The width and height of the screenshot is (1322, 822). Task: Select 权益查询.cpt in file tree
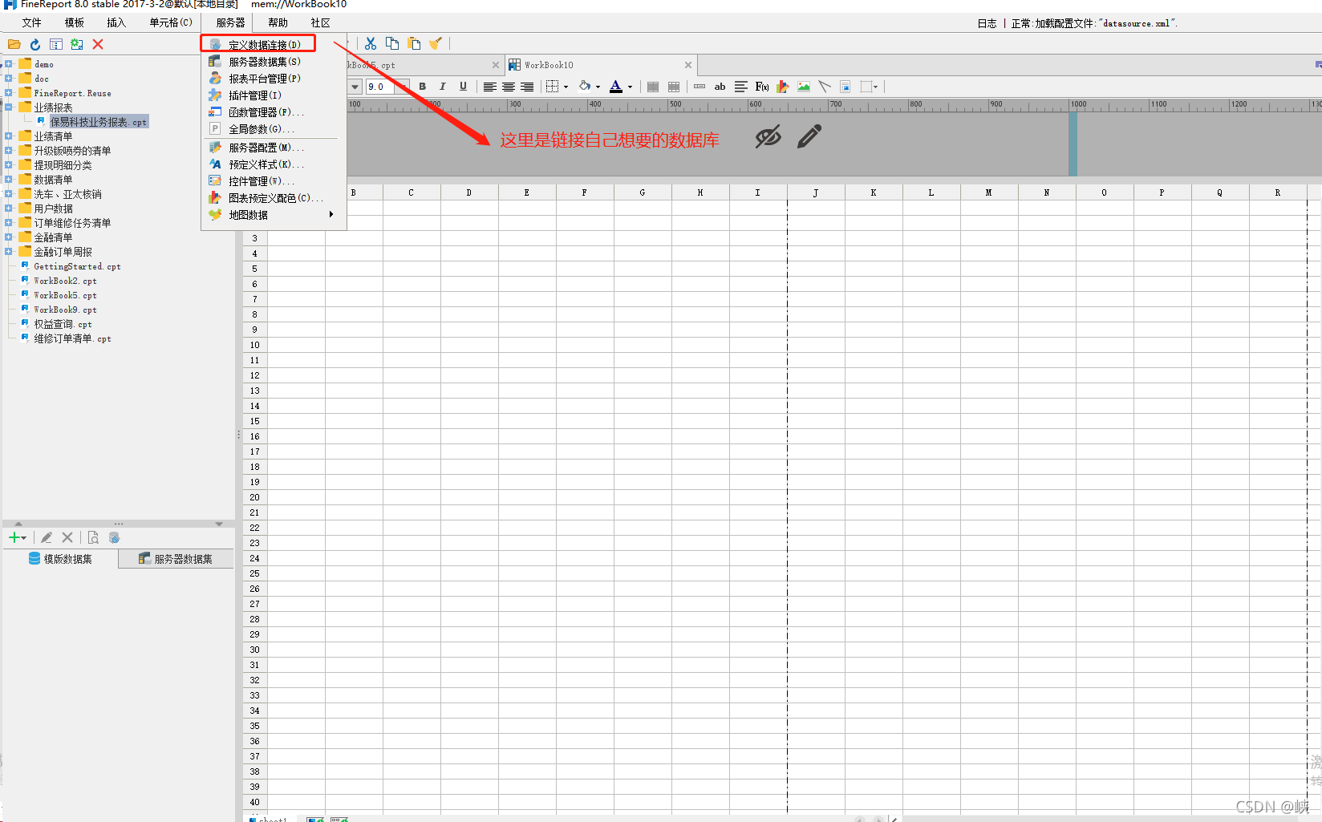coord(63,324)
